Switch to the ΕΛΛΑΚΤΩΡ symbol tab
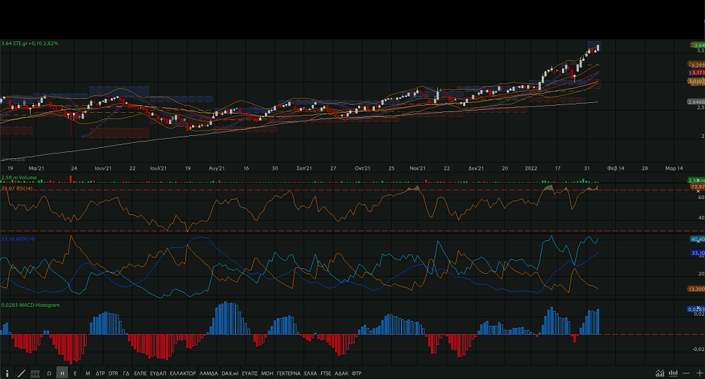Viewport: 705px width, 379px height. 183,373
